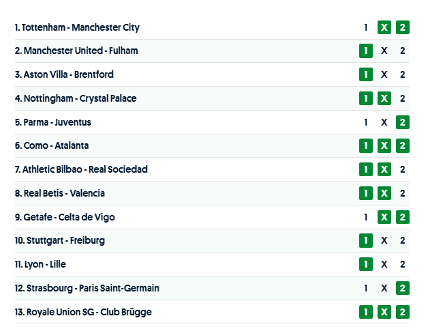428x329 pixels.
Task: Select draw X for Lyon - Lille
Action: click(x=384, y=264)
